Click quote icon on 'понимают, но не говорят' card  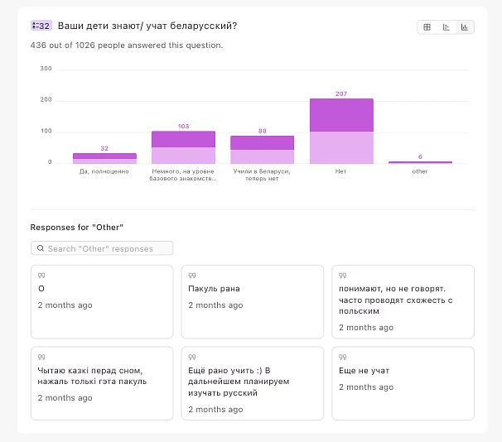pyautogui.click(x=343, y=275)
